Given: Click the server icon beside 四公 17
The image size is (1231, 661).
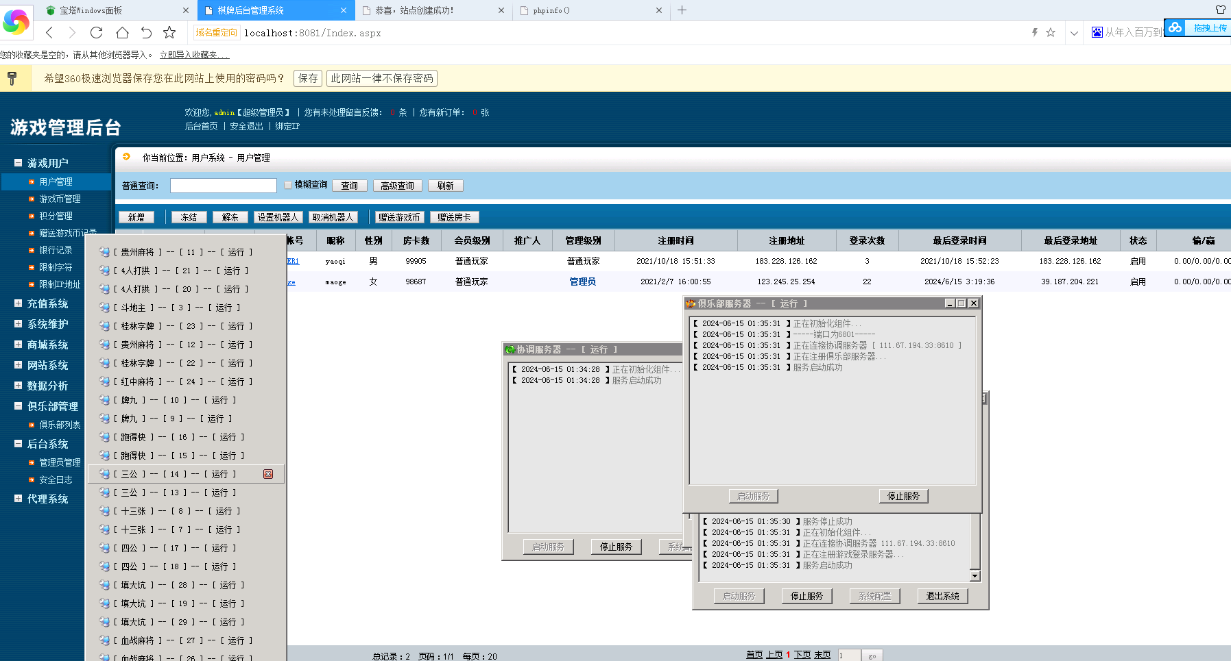Looking at the screenshot, I should pyautogui.click(x=104, y=548).
